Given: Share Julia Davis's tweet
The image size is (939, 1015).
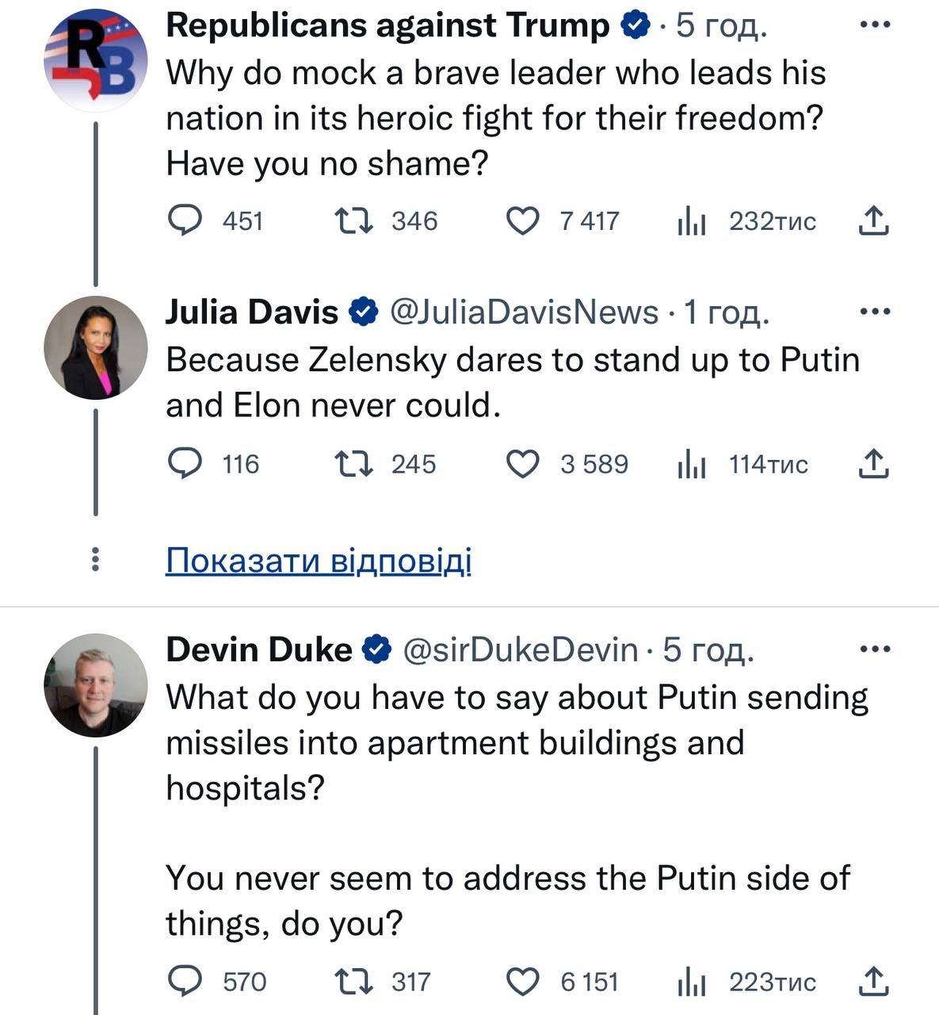Looking at the screenshot, I should point(873,464).
